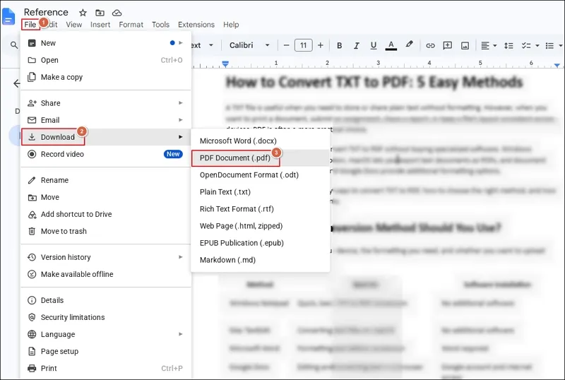Screen dimensions: 565x380
Task: Open Page setup
Action: (x=105, y=351)
